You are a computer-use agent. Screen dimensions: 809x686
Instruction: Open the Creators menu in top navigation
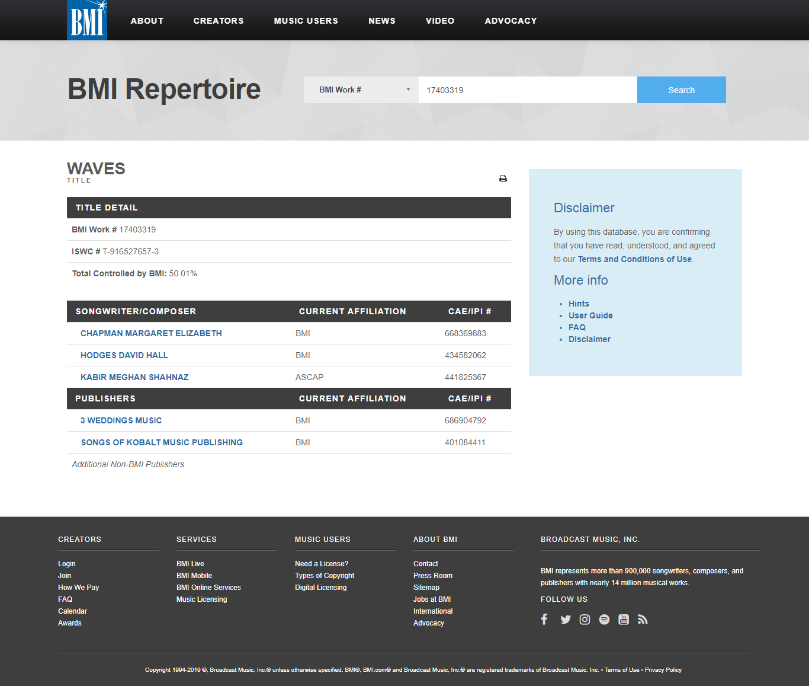pos(219,21)
